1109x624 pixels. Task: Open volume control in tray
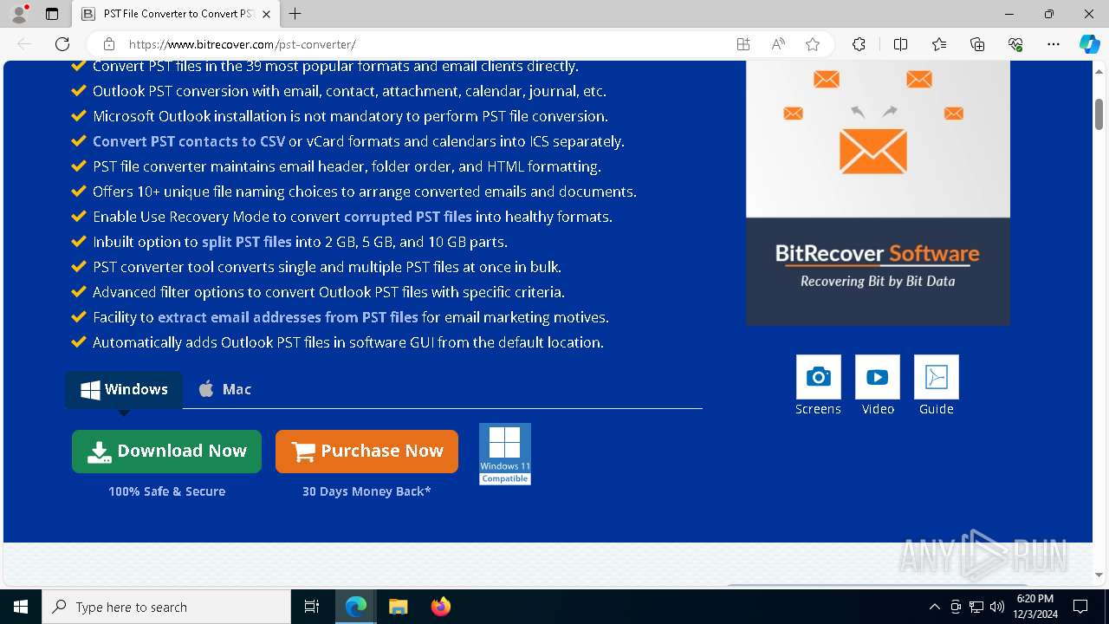pyautogui.click(x=997, y=607)
